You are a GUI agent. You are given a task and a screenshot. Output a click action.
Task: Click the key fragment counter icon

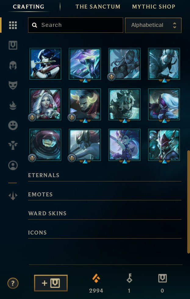(129, 278)
